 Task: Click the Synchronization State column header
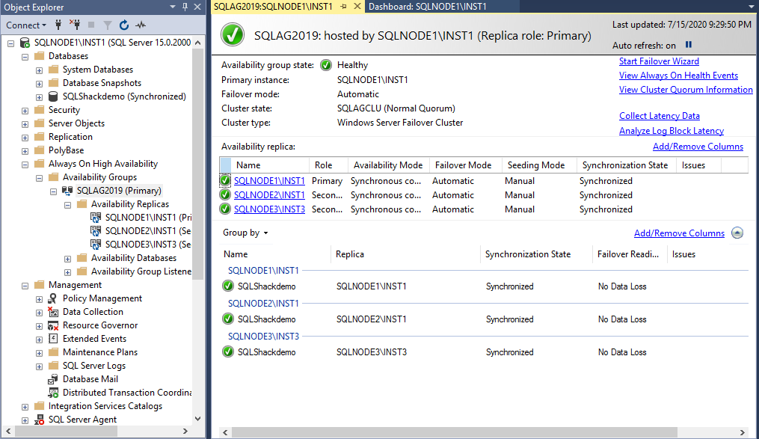[624, 165]
